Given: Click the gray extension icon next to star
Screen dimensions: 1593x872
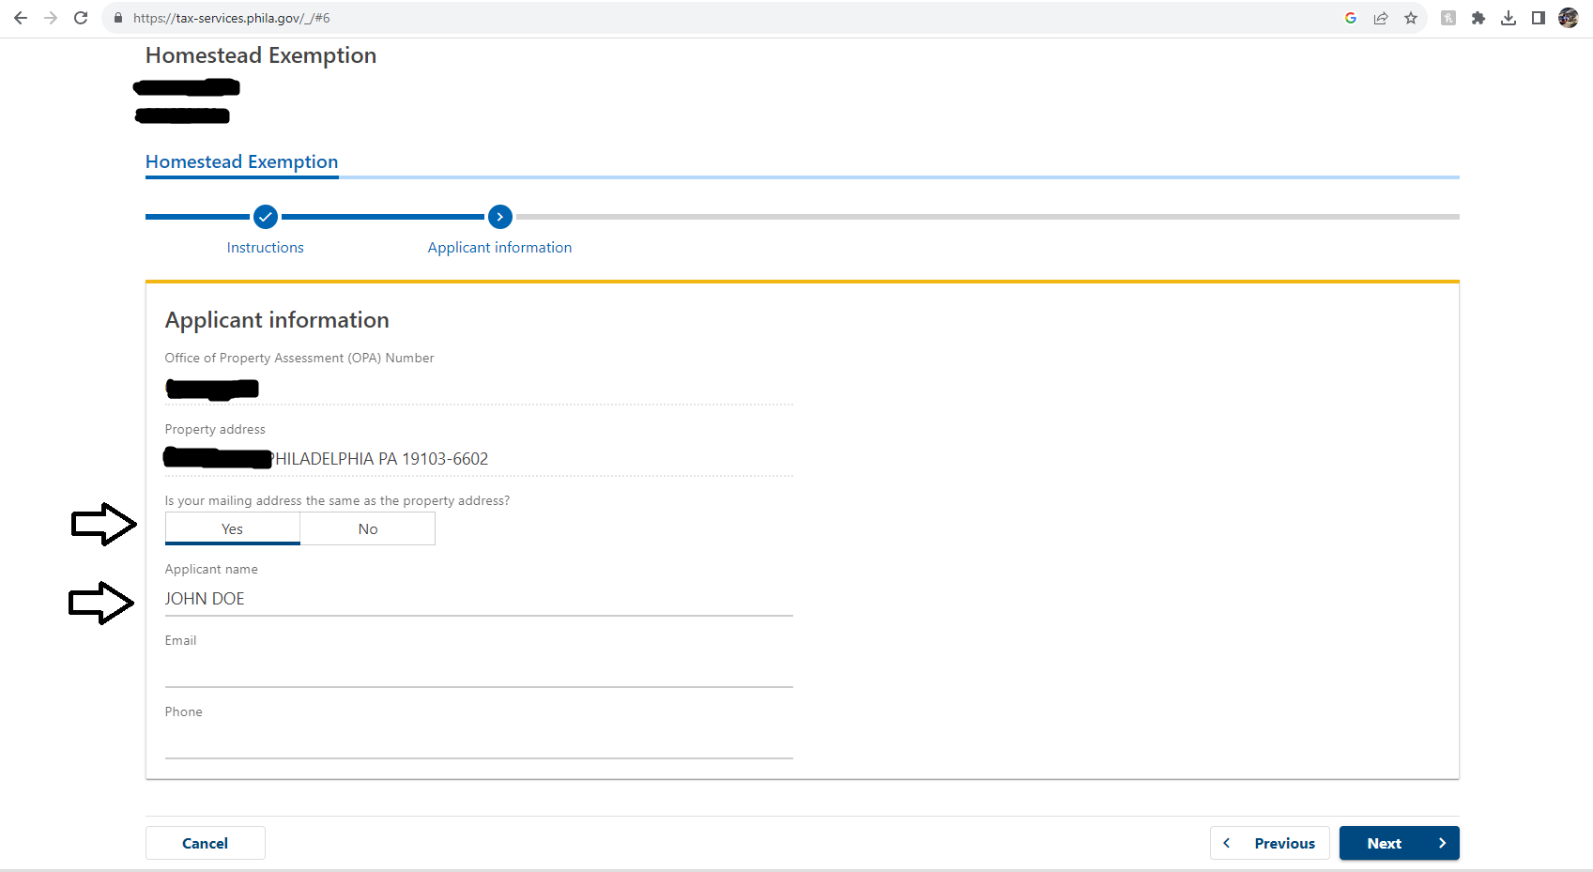Looking at the screenshot, I should pos(1448,18).
